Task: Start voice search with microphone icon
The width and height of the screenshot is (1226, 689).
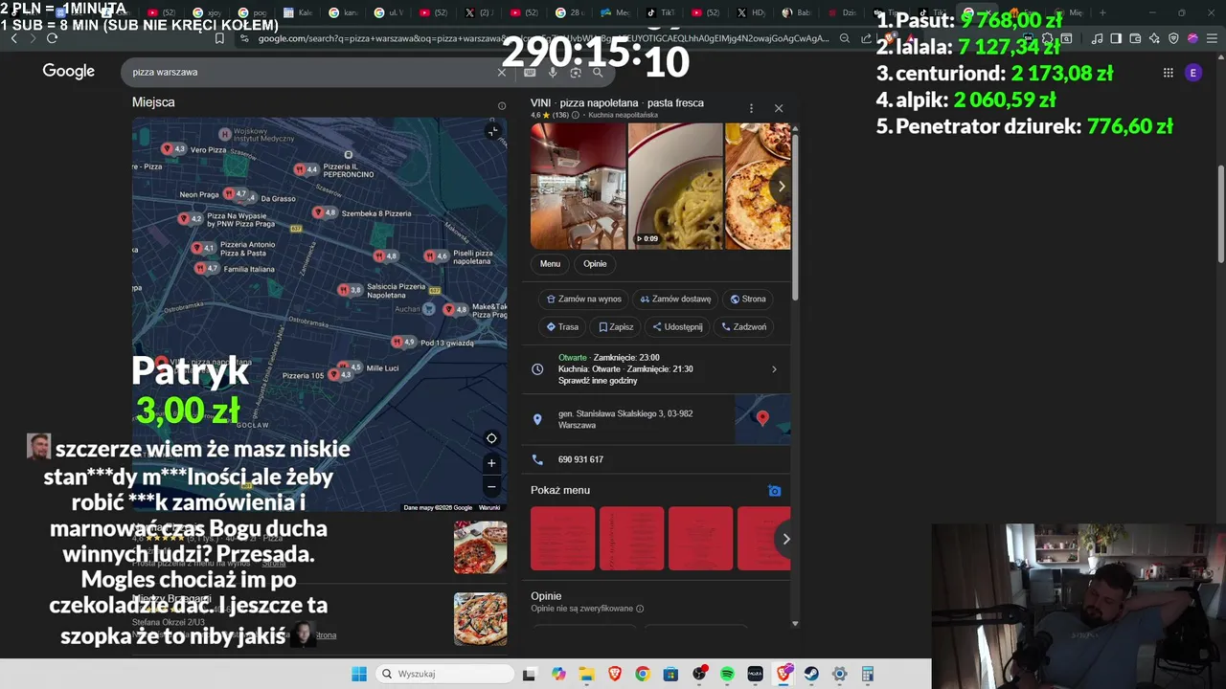Action: [x=553, y=72]
